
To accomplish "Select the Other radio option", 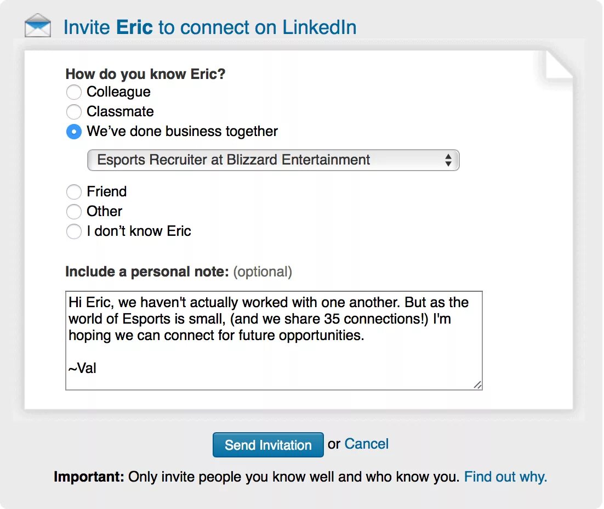I will point(73,212).
